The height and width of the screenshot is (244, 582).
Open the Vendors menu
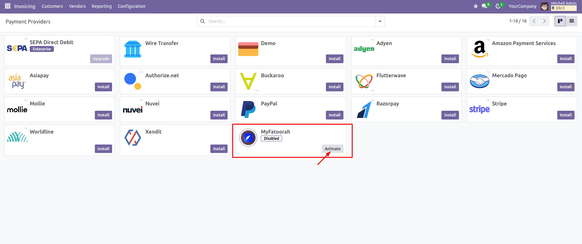click(77, 6)
